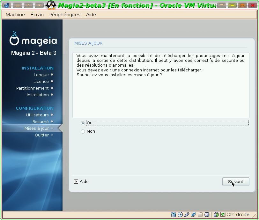Viewport: 259px width, 220px height.
Task: Click the USB devices status icon
Action: [x=187, y=215]
